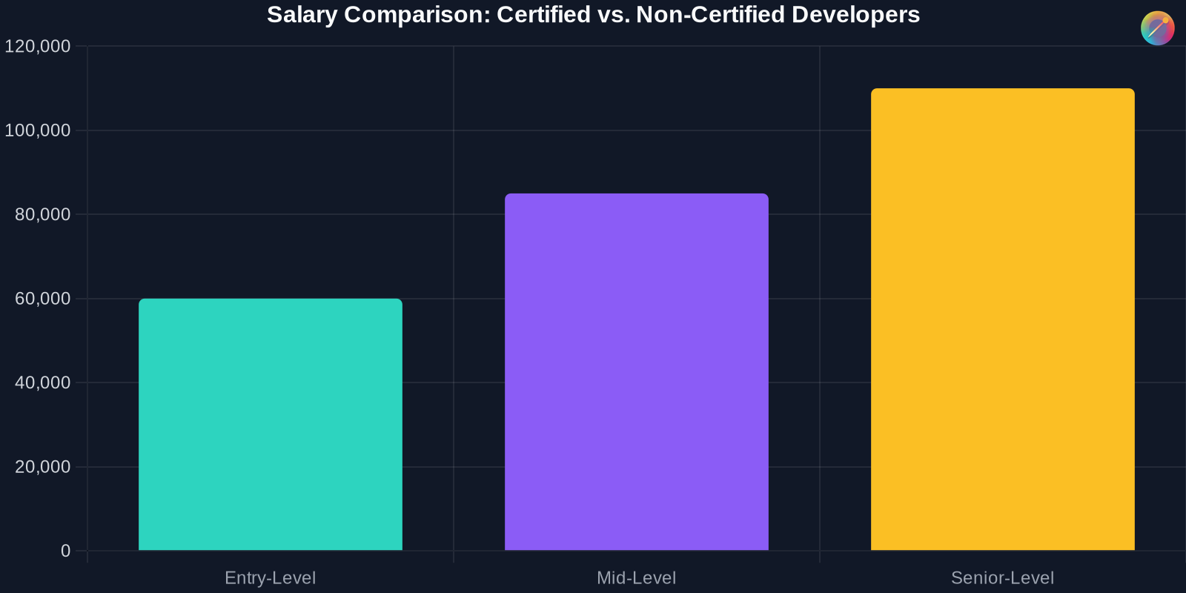Select the 100,000 y-axis label
The image size is (1186, 593).
(x=39, y=130)
